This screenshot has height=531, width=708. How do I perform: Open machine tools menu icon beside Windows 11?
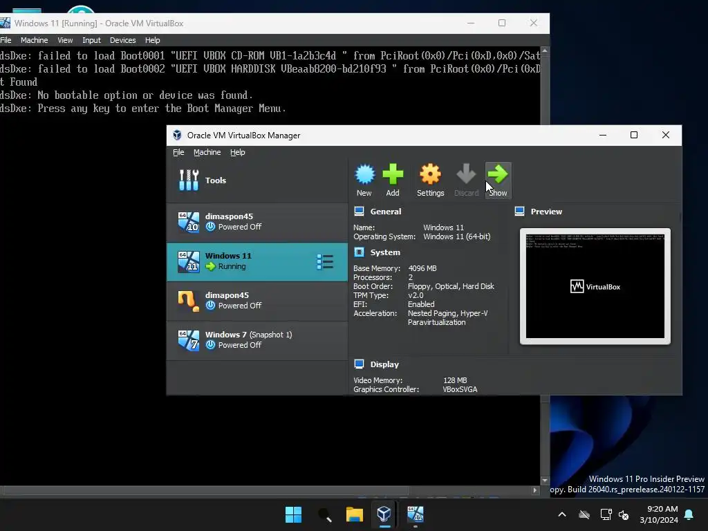tap(325, 262)
